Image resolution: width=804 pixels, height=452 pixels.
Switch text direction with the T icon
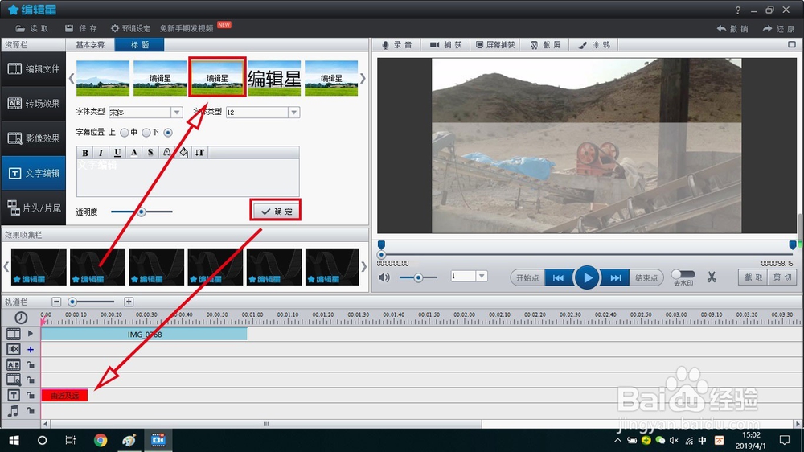200,152
